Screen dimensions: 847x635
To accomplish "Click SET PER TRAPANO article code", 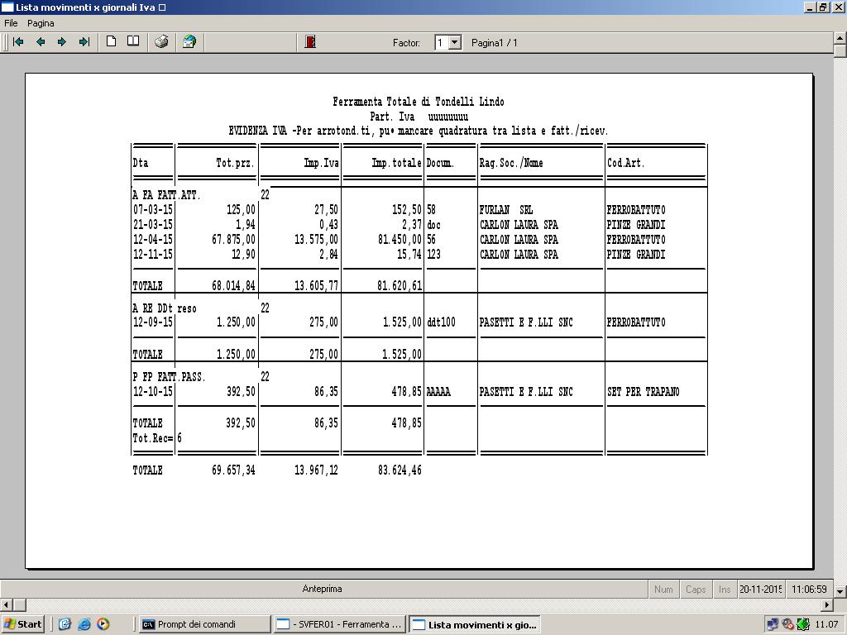I will 643,391.
